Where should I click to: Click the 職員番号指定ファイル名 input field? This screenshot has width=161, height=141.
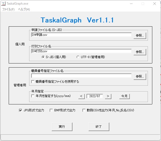81,76
